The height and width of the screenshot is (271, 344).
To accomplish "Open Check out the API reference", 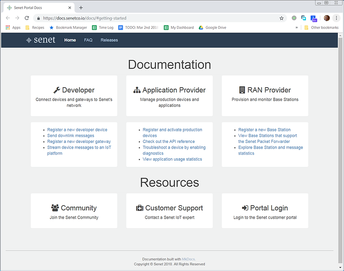I will tap(169, 142).
